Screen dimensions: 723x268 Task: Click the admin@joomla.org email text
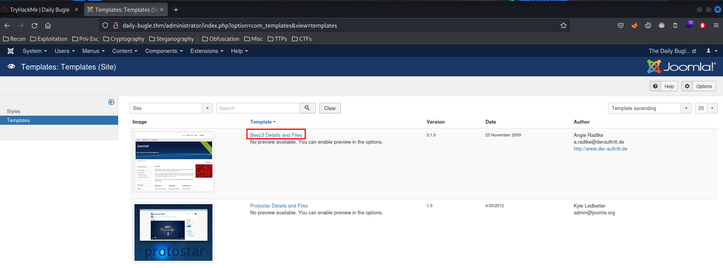click(594, 212)
